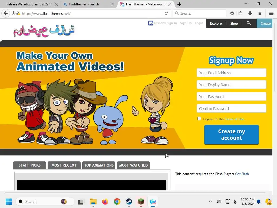Go back with the browser back arrow
This screenshot has width=277, height=208.
click(x=6, y=14)
